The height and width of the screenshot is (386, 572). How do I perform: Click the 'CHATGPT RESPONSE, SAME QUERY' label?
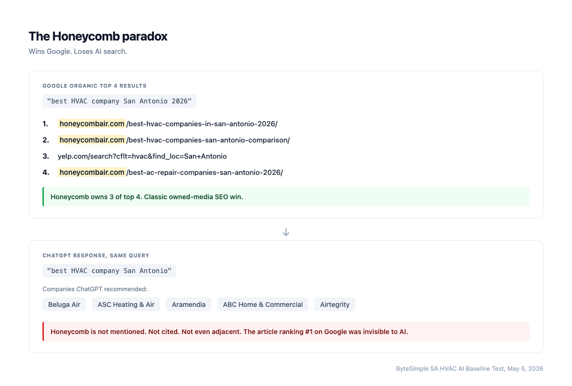tap(96, 255)
